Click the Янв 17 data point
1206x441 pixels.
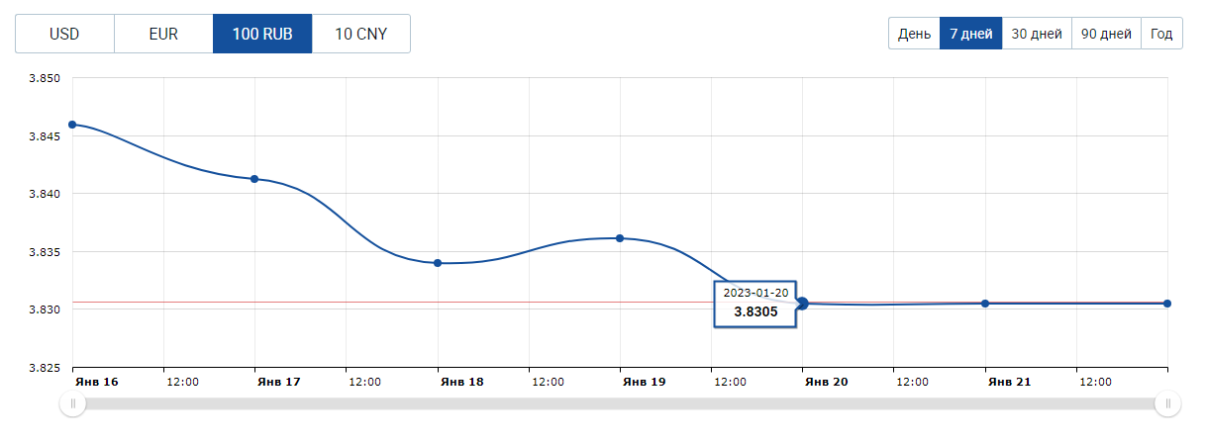coord(255,179)
